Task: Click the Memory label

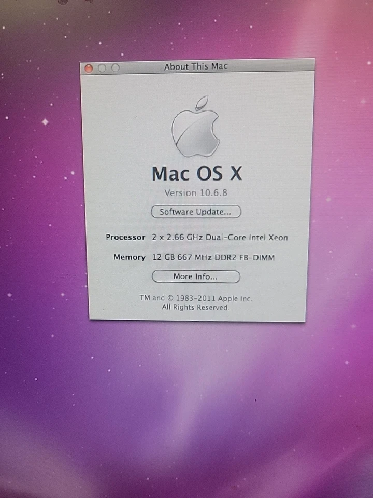Action: tap(130, 257)
